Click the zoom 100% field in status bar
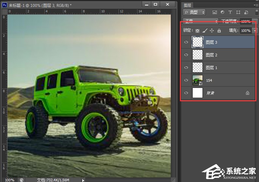259x182 pixels. (x=9, y=180)
